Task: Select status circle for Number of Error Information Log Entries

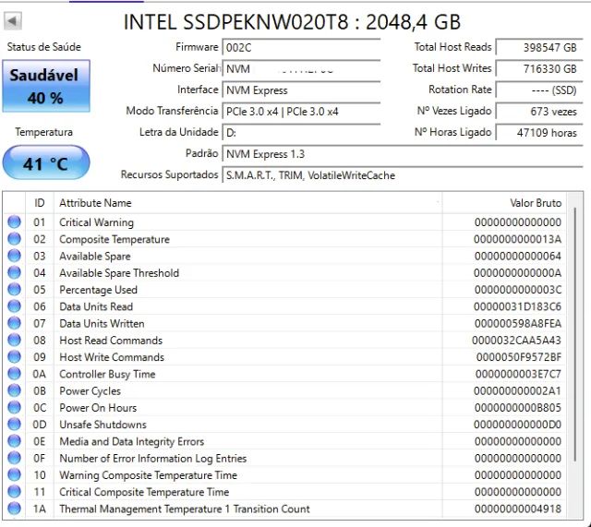Action: [x=15, y=458]
